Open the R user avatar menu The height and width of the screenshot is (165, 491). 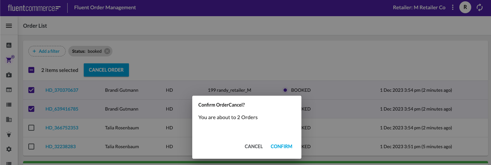tap(465, 7)
